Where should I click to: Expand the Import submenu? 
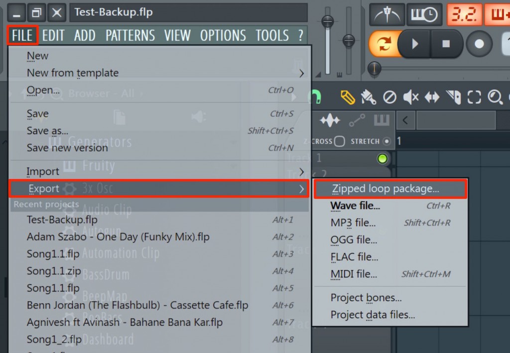(x=43, y=171)
